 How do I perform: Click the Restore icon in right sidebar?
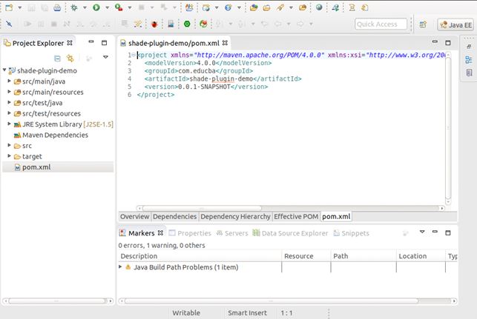[469, 47]
